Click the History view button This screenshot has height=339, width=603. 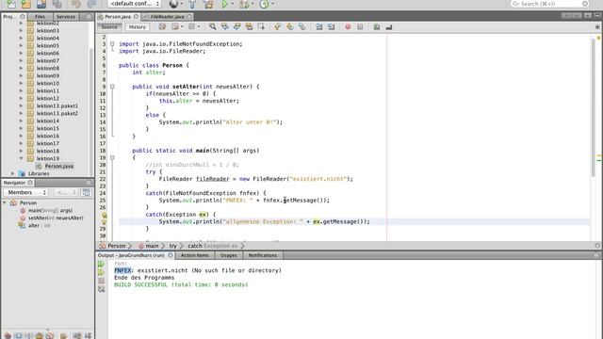(x=138, y=27)
